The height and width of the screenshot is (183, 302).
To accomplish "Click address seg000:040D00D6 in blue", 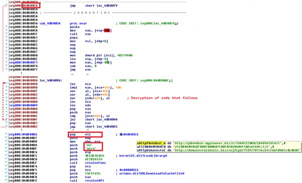I will pos(23,134).
